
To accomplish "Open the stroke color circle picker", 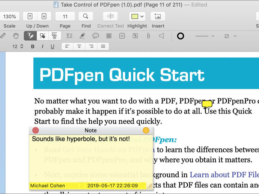I will tap(181, 36).
